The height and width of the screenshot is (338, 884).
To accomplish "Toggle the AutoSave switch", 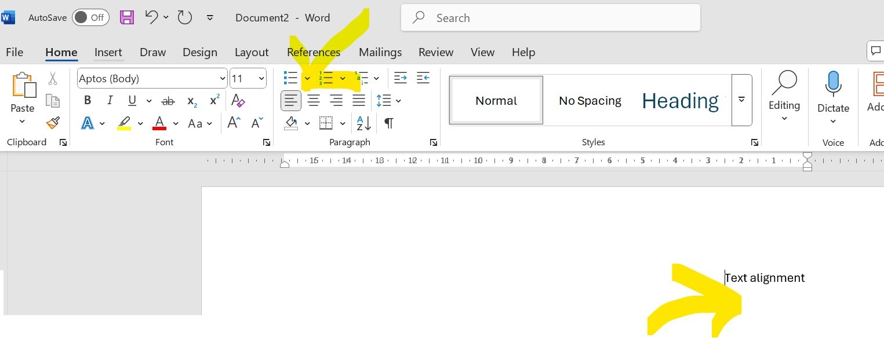I will (x=90, y=17).
